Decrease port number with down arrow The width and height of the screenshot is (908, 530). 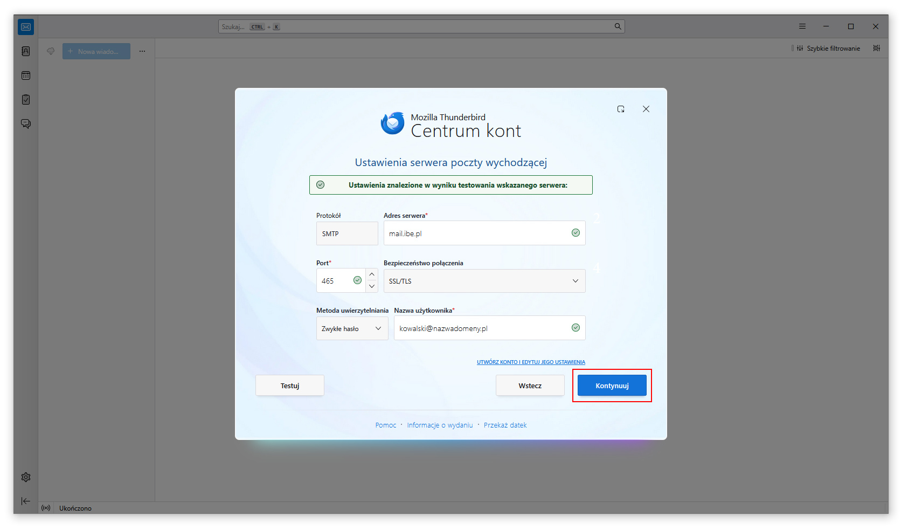pos(372,286)
